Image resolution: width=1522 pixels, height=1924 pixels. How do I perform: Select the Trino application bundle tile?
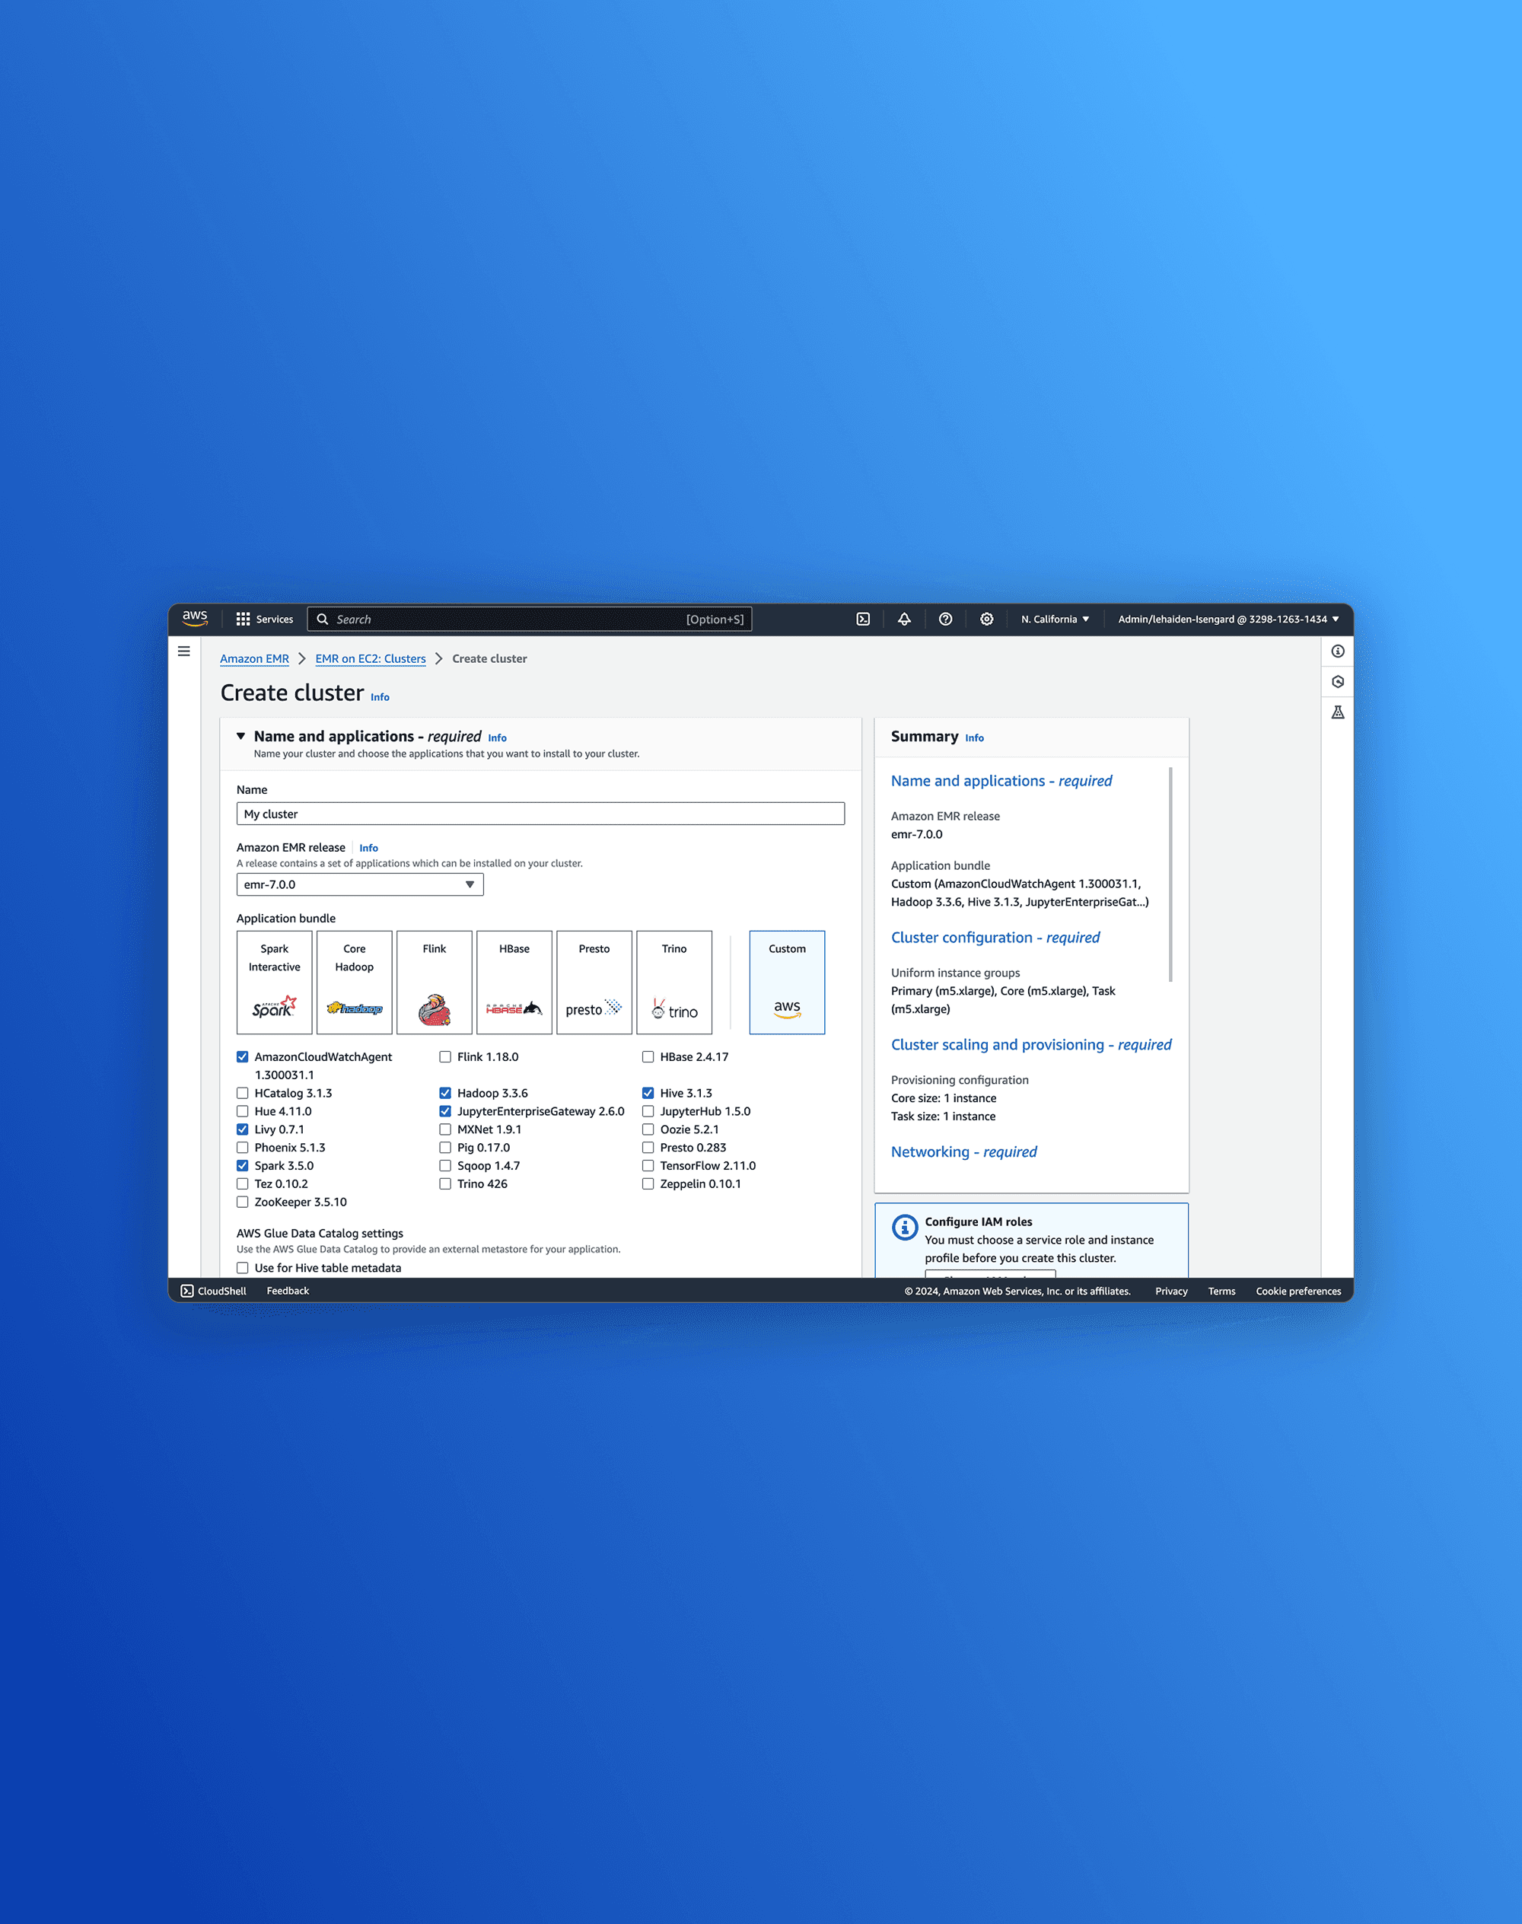pyautogui.click(x=673, y=982)
